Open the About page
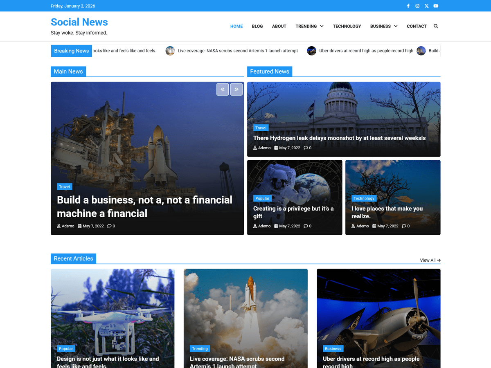491x368 pixels. point(279,26)
